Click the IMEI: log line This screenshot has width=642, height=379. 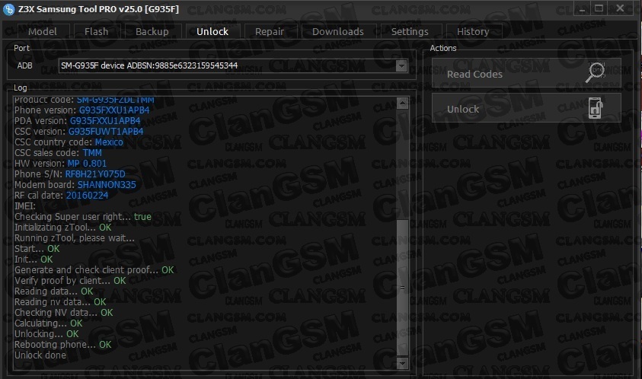(x=25, y=206)
